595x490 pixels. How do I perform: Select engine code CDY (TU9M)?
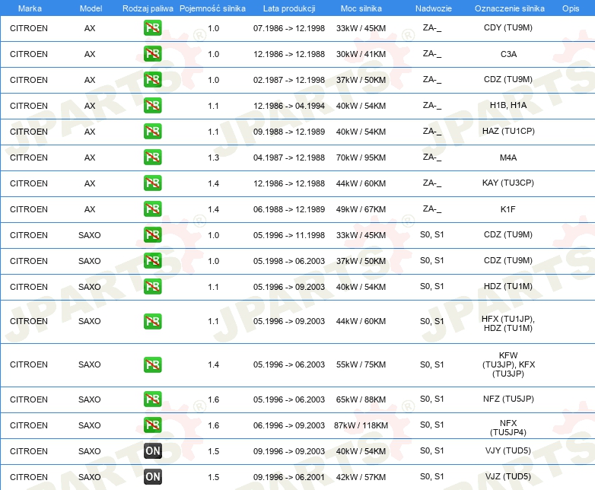click(508, 27)
